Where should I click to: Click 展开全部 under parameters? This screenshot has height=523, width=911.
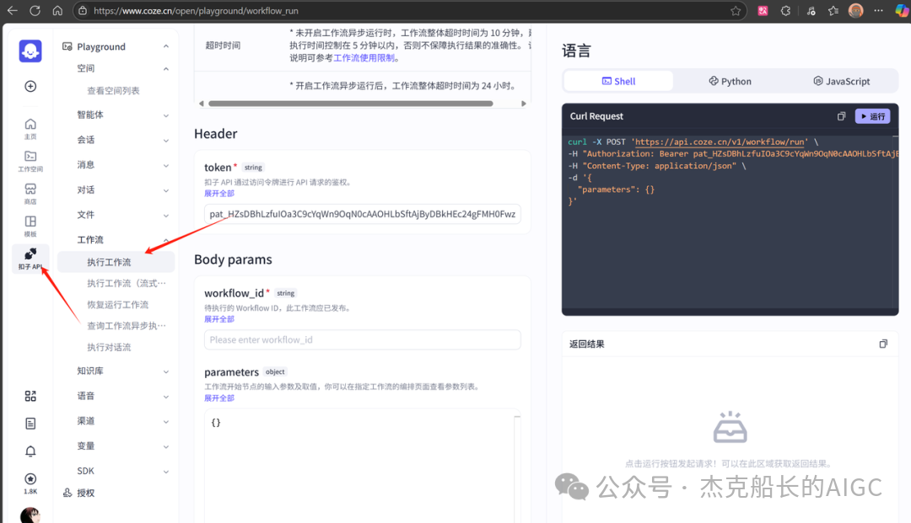tap(219, 398)
